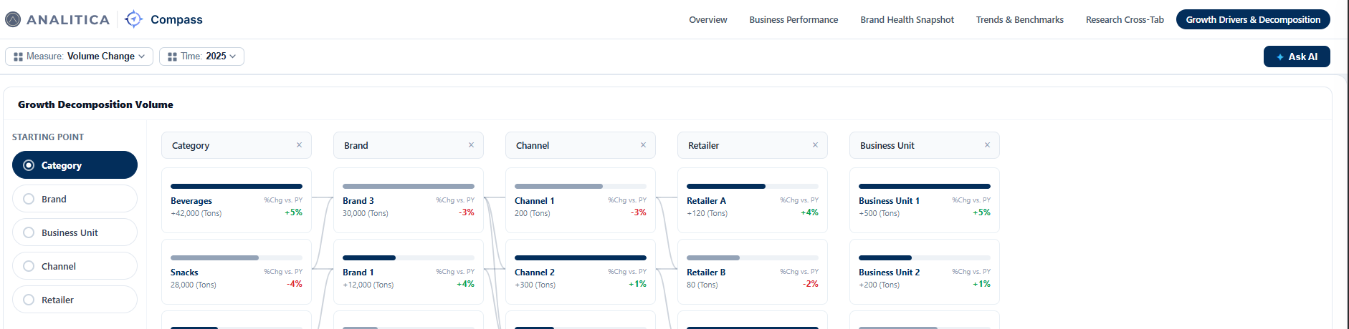Screen dimensions: 1349x329
Task: Dismiss the Retailer column with its X
Action: point(815,145)
